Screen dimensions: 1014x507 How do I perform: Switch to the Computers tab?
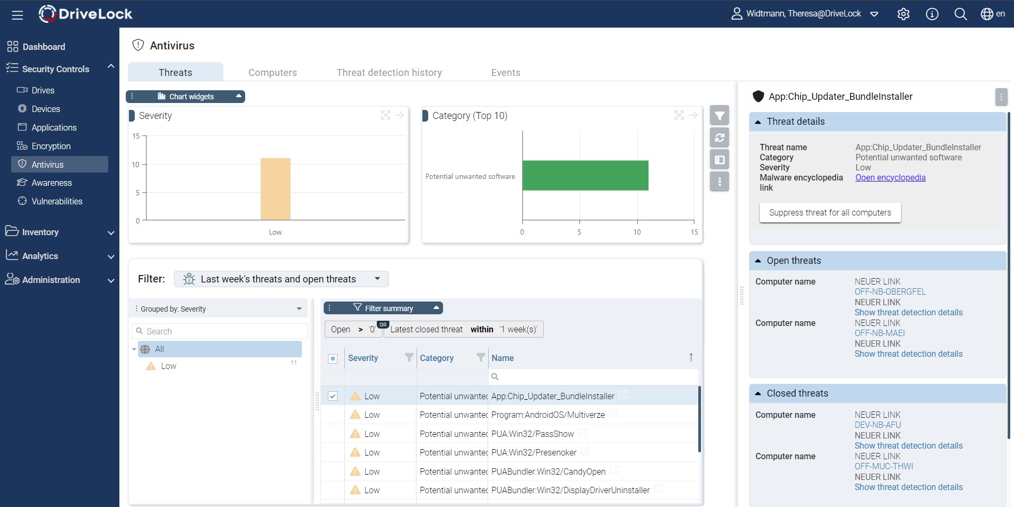[x=273, y=73]
